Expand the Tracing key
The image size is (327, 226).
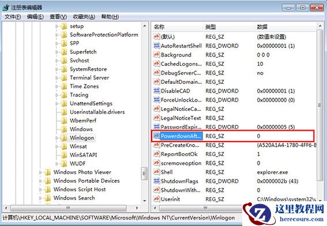[57, 95]
